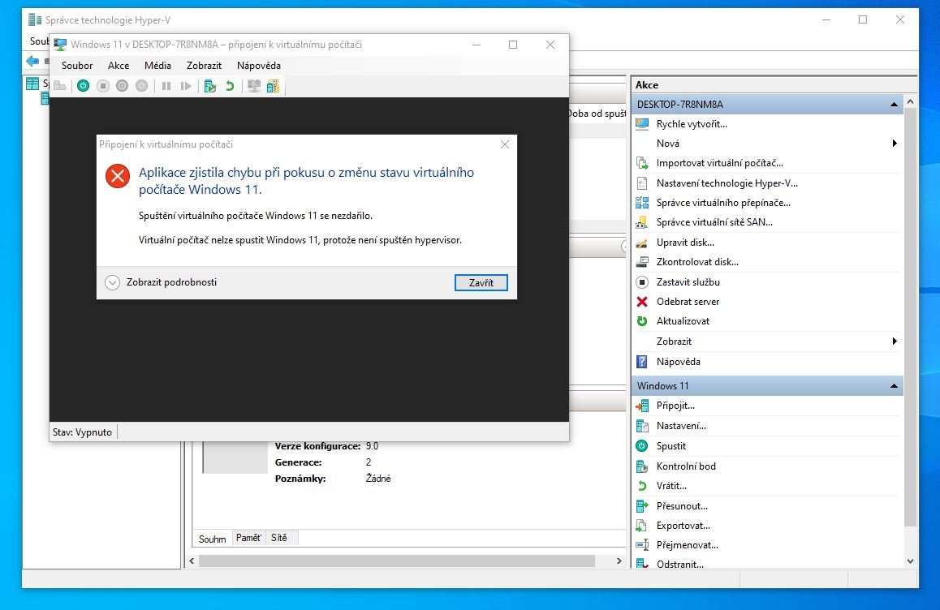Image resolution: width=940 pixels, height=610 pixels.
Task: Revert the VM using green arrow toolbar icon
Action: click(x=229, y=86)
